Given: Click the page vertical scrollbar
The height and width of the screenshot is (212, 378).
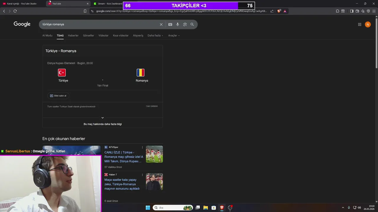Looking at the screenshot, I should click(376, 43).
